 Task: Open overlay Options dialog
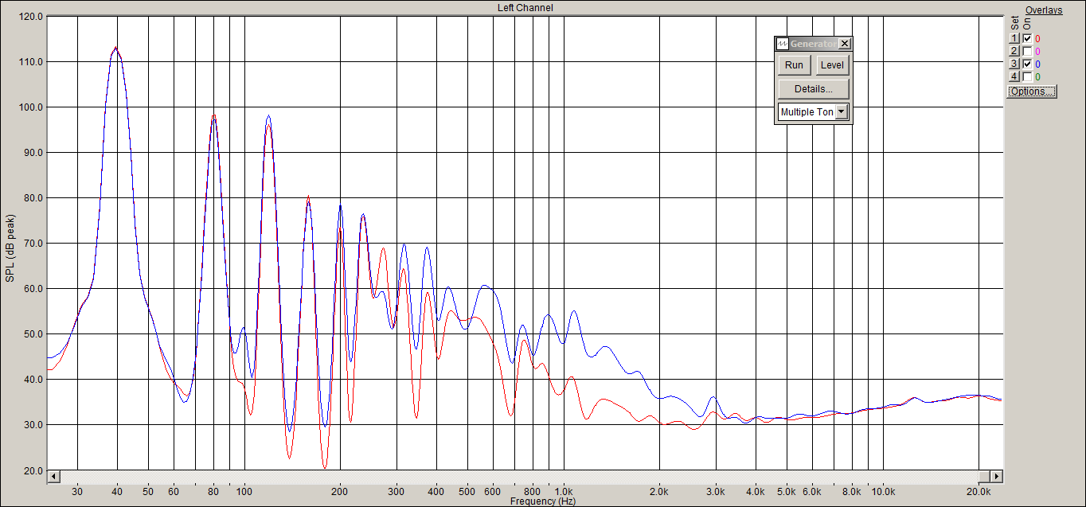coord(1032,92)
